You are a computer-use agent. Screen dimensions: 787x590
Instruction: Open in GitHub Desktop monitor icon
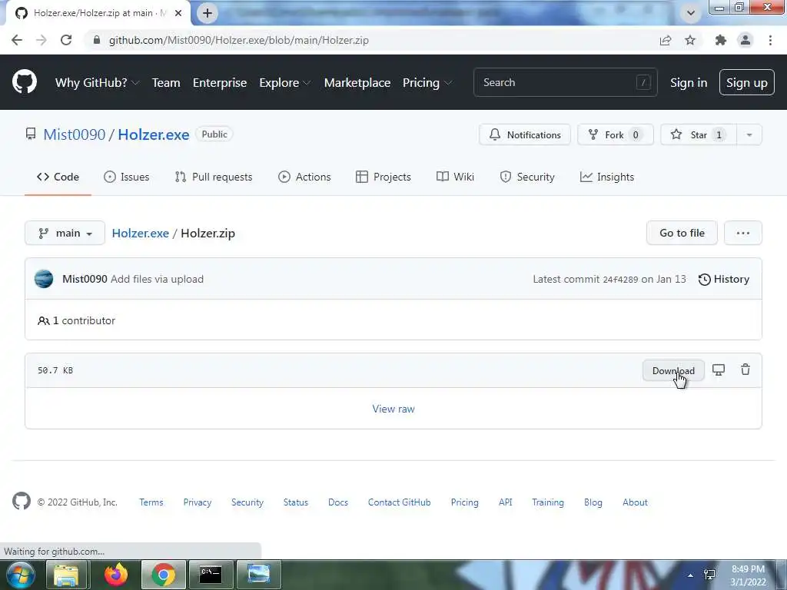719,370
